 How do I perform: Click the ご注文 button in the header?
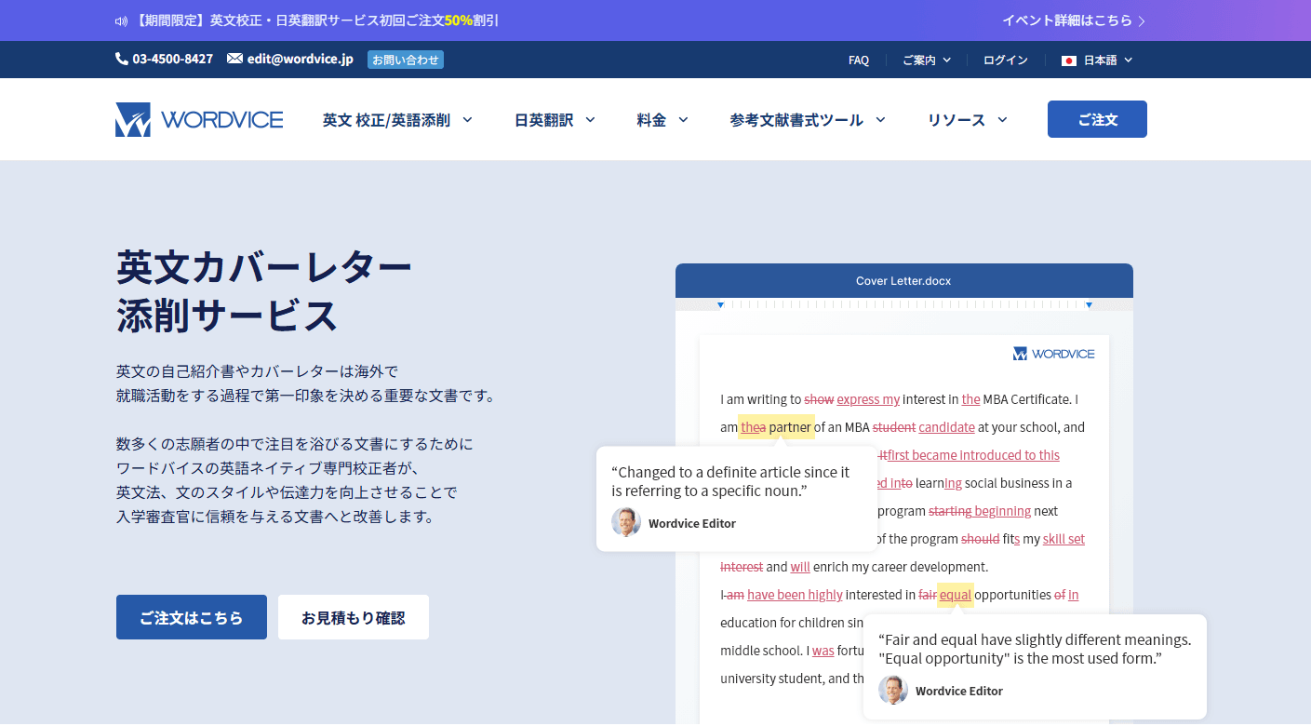[x=1097, y=119]
